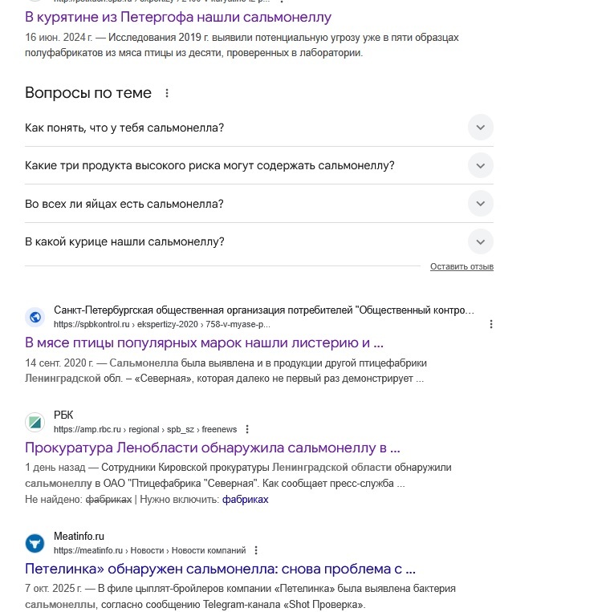Image resolution: width=606 pixels, height=612 pixels.
Task: Open three-dot menu beside "Вопросы по теме"
Action: tap(167, 93)
